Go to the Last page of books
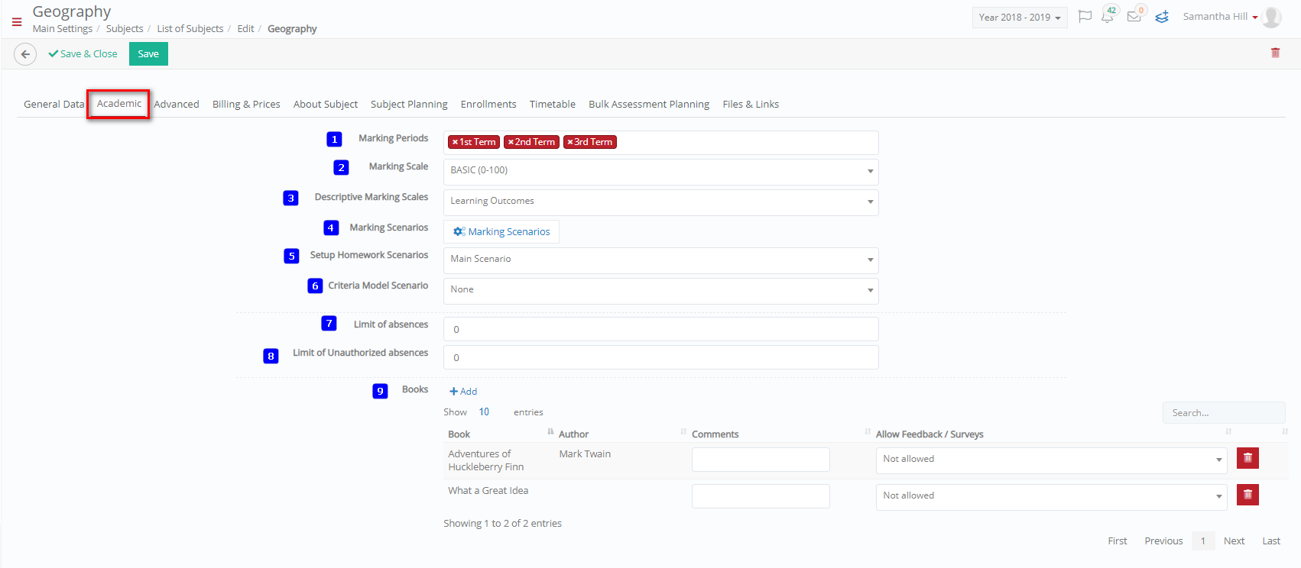 tap(1271, 541)
